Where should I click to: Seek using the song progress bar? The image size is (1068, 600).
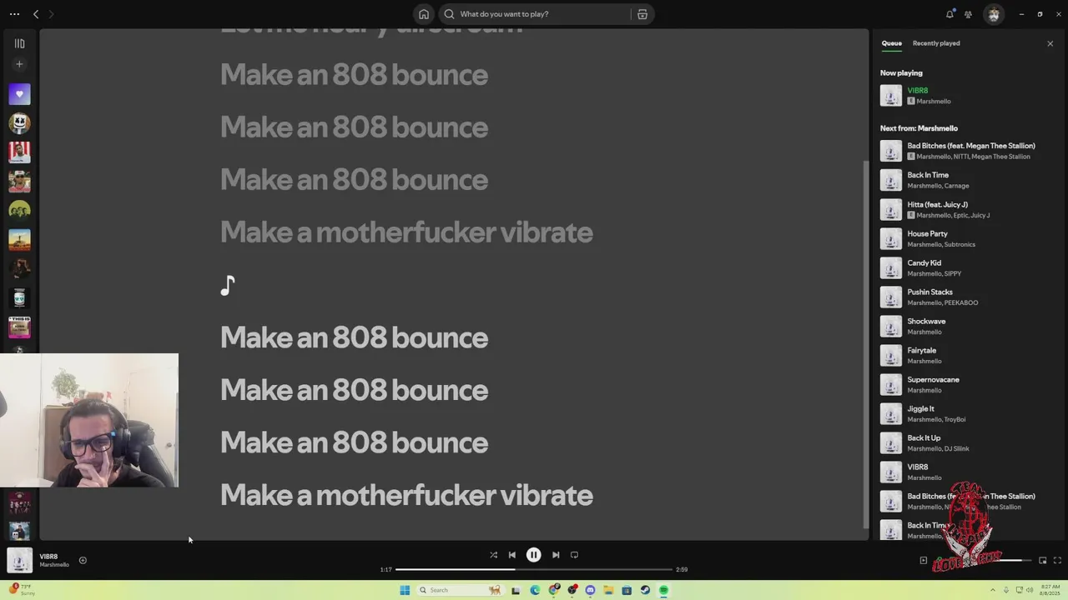(534, 569)
